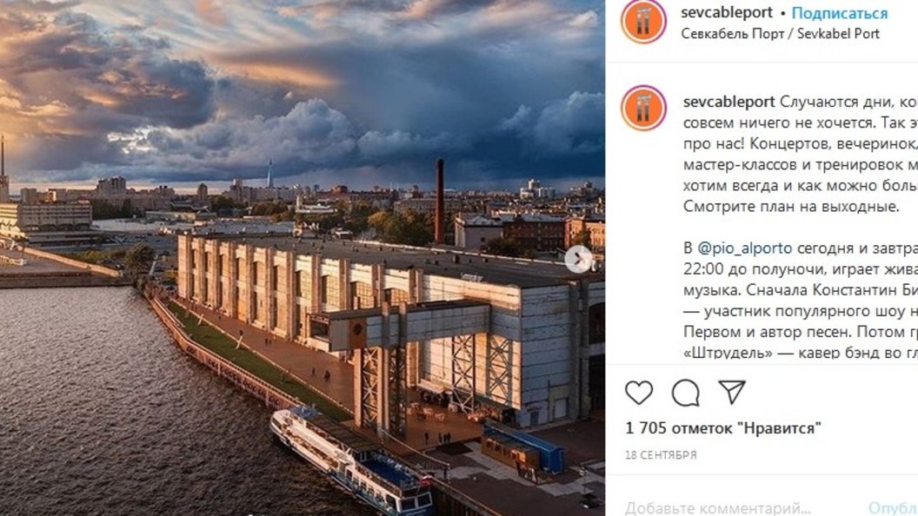Visit @pio_alporto mentioned profile
Viewport: 918px width, 516px height.
745,248
